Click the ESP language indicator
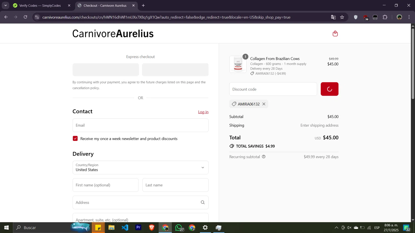 click(x=377, y=228)
